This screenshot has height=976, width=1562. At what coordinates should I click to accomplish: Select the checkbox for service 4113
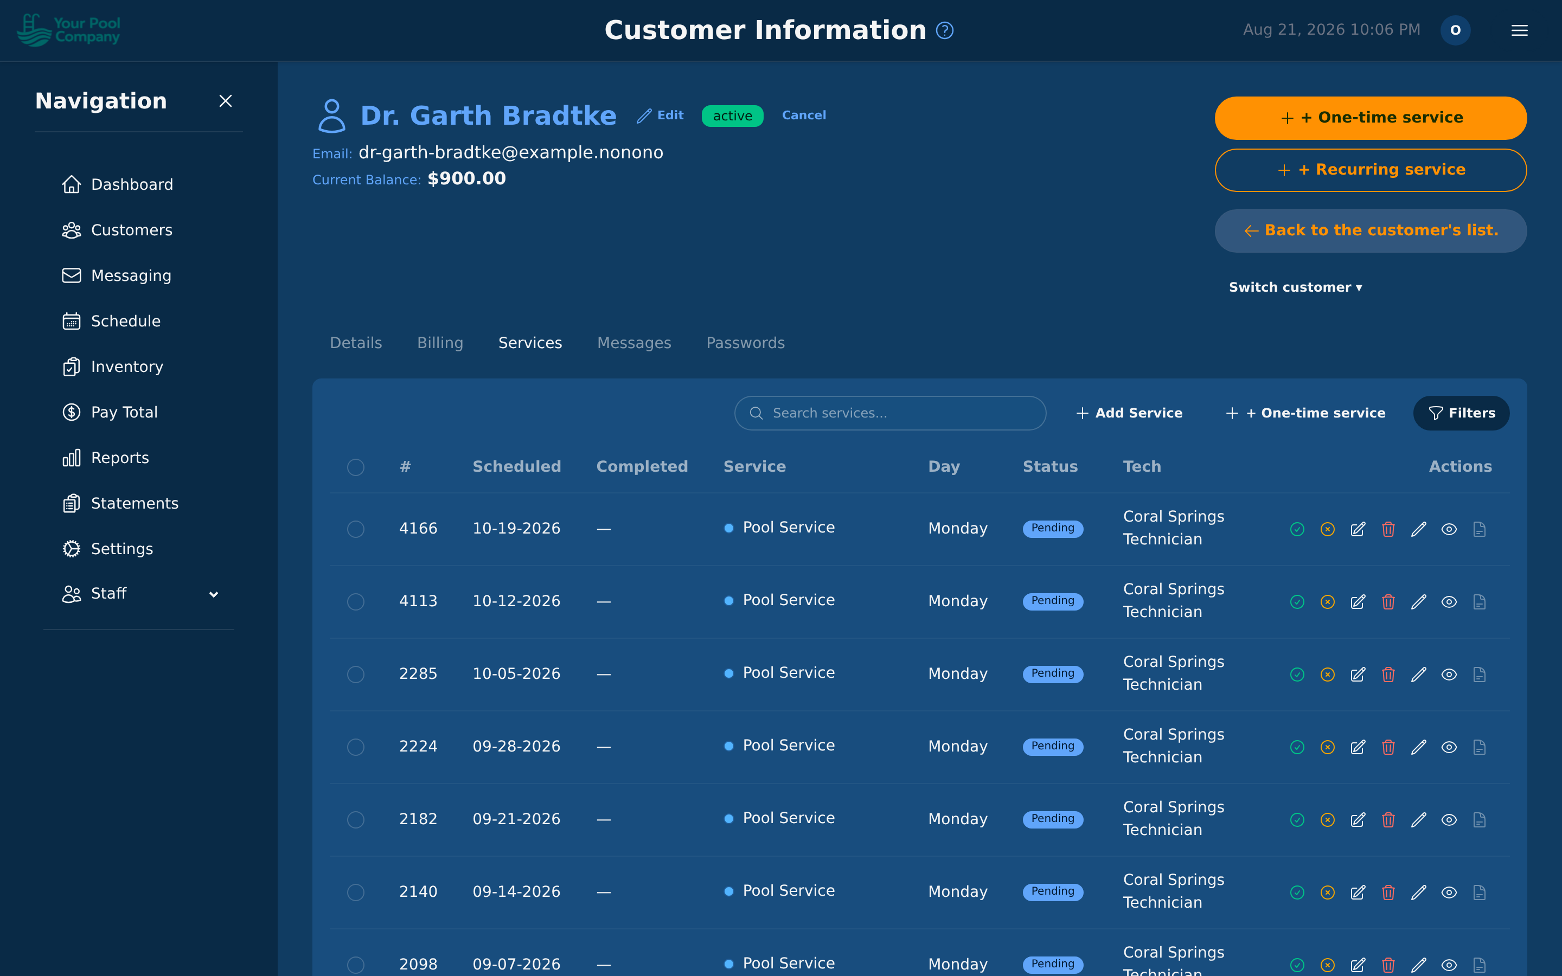[x=356, y=602]
